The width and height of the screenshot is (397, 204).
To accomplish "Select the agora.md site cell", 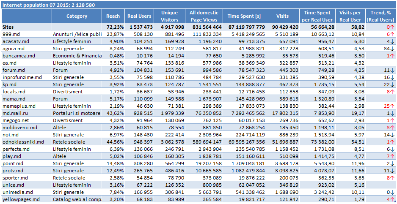I will pyautogui.click(x=27, y=48).
